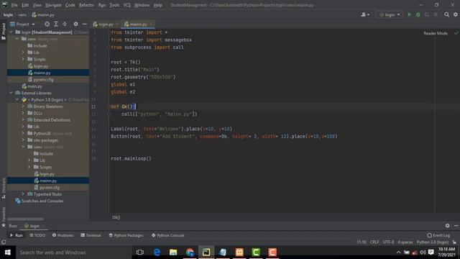Toggle the Terminal tool window

point(91,235)
